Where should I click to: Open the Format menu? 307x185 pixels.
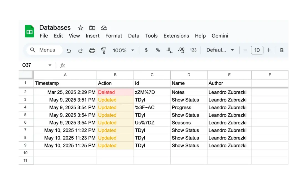(x=114, y=36)
